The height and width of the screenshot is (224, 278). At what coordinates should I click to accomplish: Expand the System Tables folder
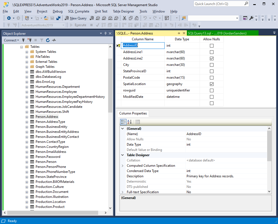(x=27, y=52)
